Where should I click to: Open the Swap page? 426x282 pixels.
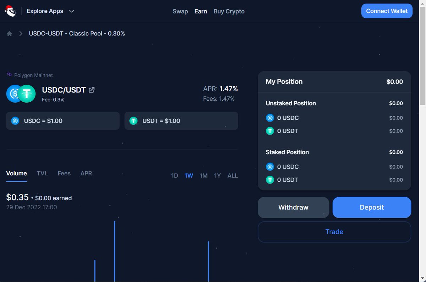click(180, 11)
